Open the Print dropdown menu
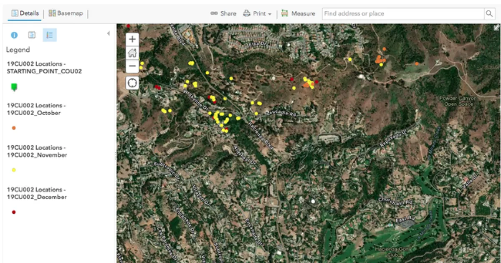The height and width of the screenshot is (263, 501). coord(257,13)
